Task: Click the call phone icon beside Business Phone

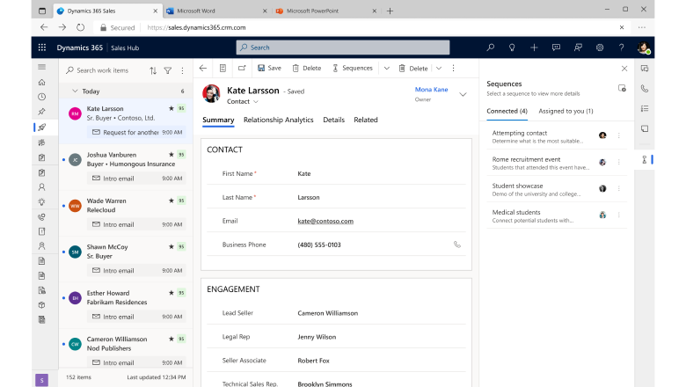Action: point(457,245)
